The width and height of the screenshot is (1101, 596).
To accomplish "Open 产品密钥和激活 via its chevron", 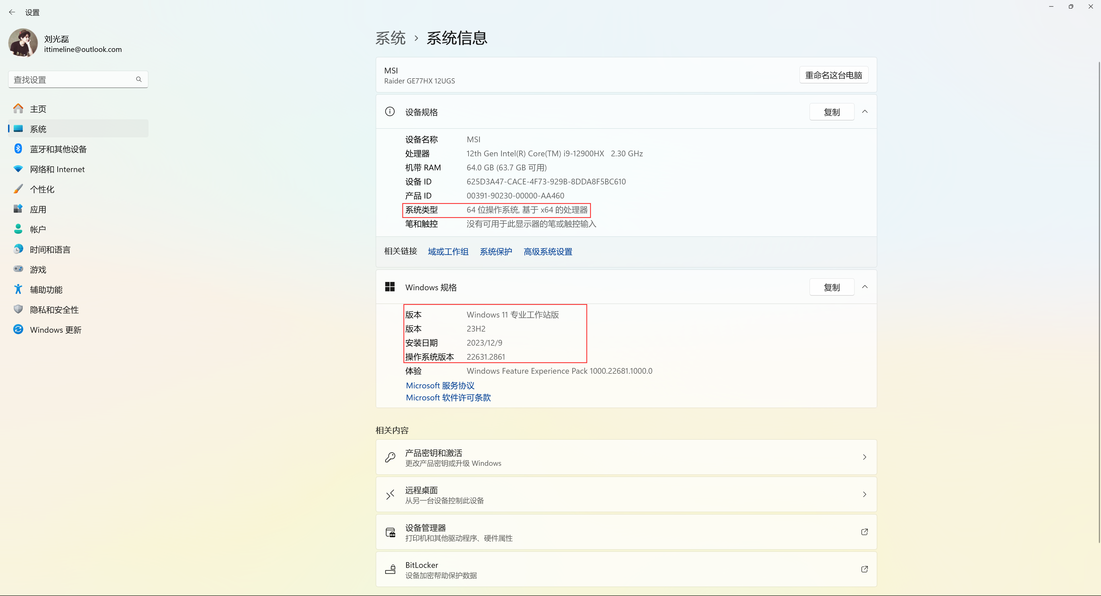I will click(864, 457).
